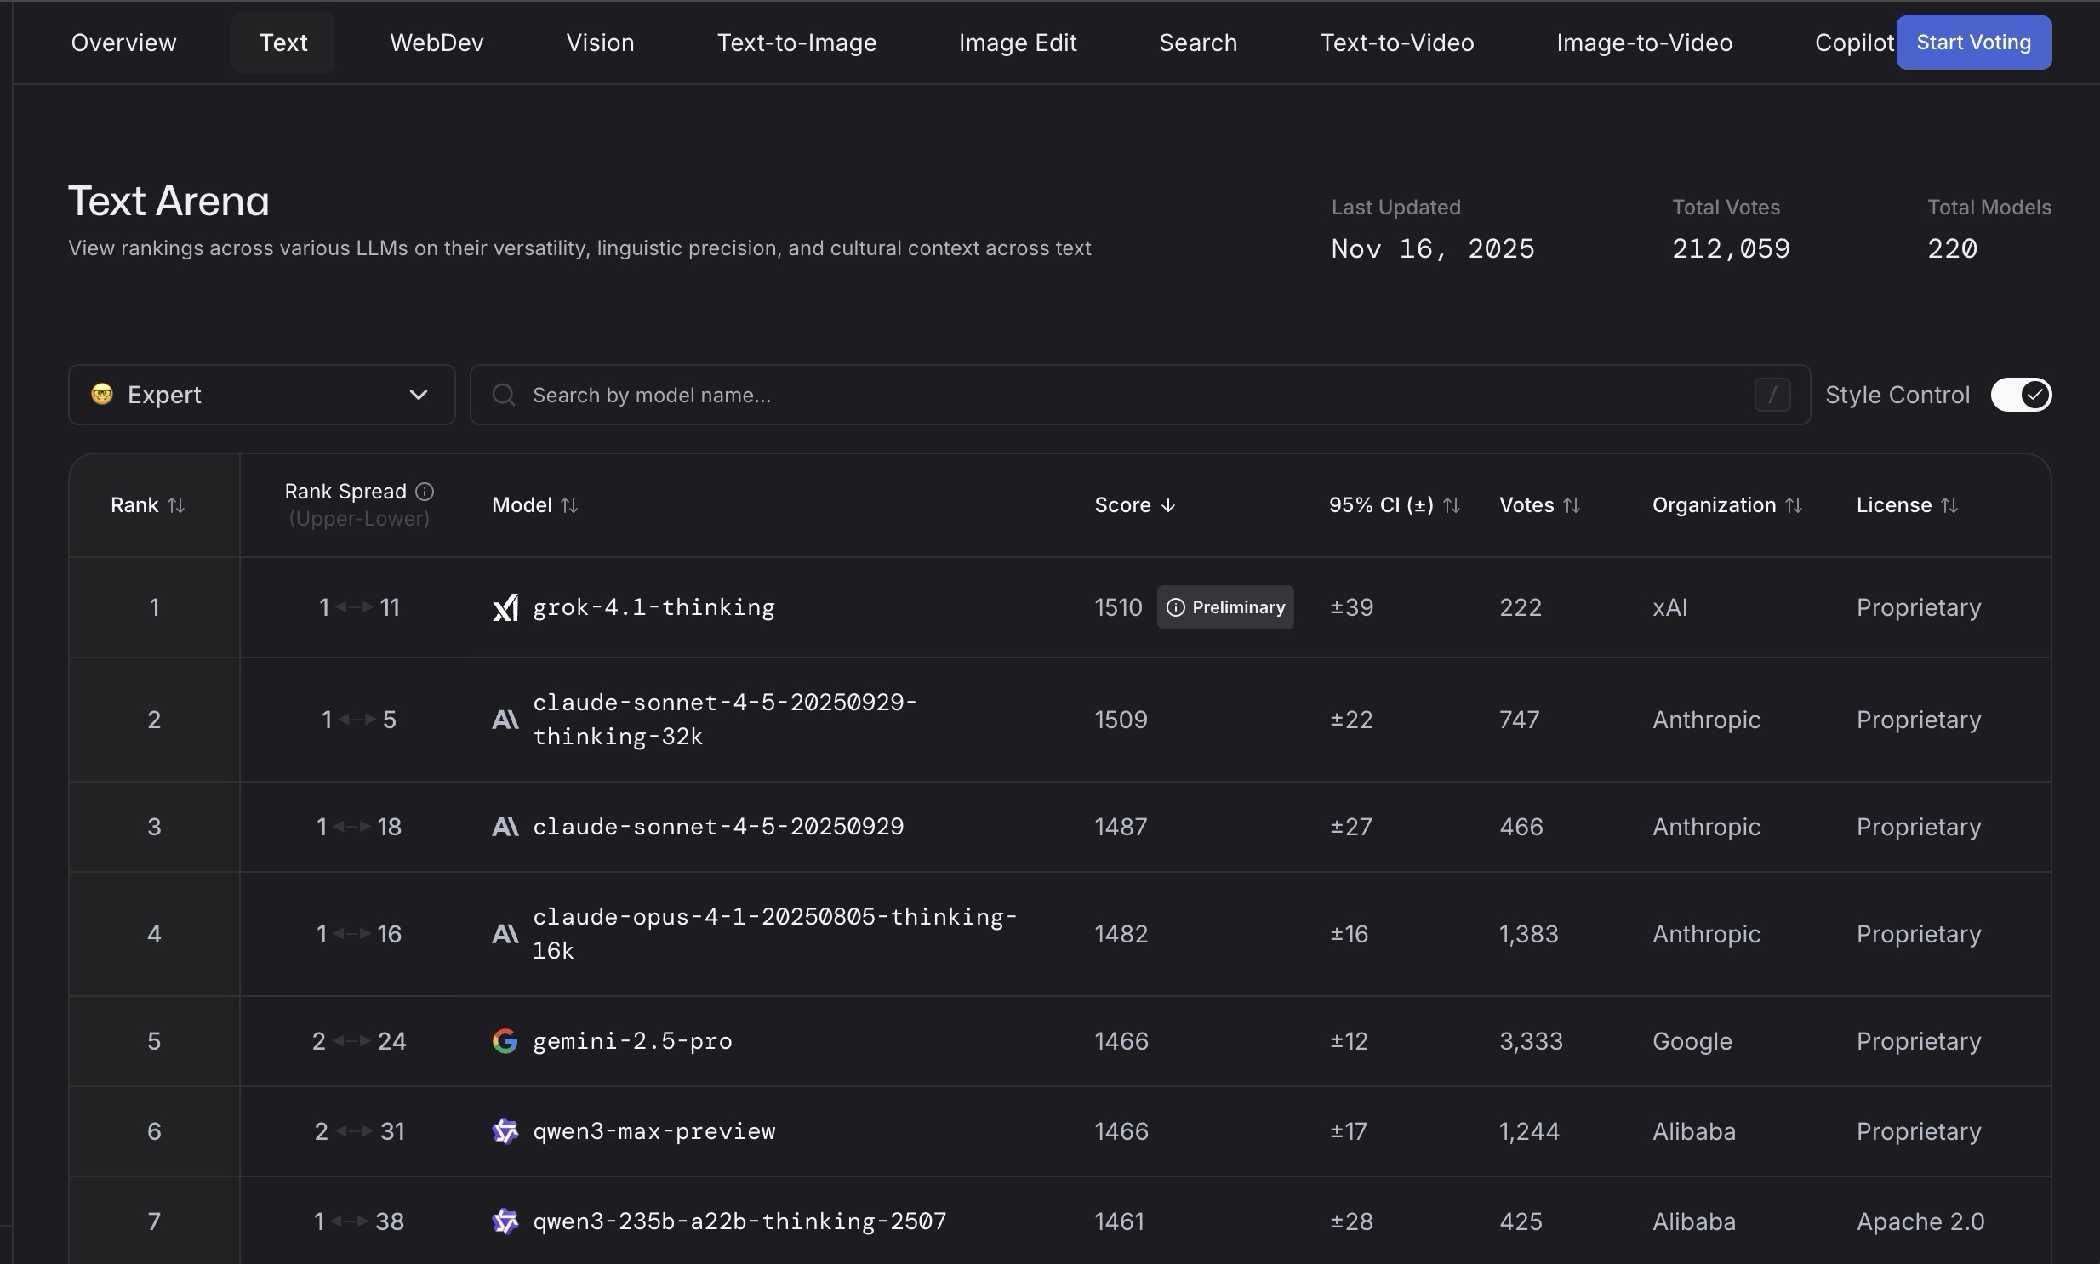The height and width of the screenshot is (1264, 2100).
Task: Click the Start Voting button
Action: point(1973,43)
